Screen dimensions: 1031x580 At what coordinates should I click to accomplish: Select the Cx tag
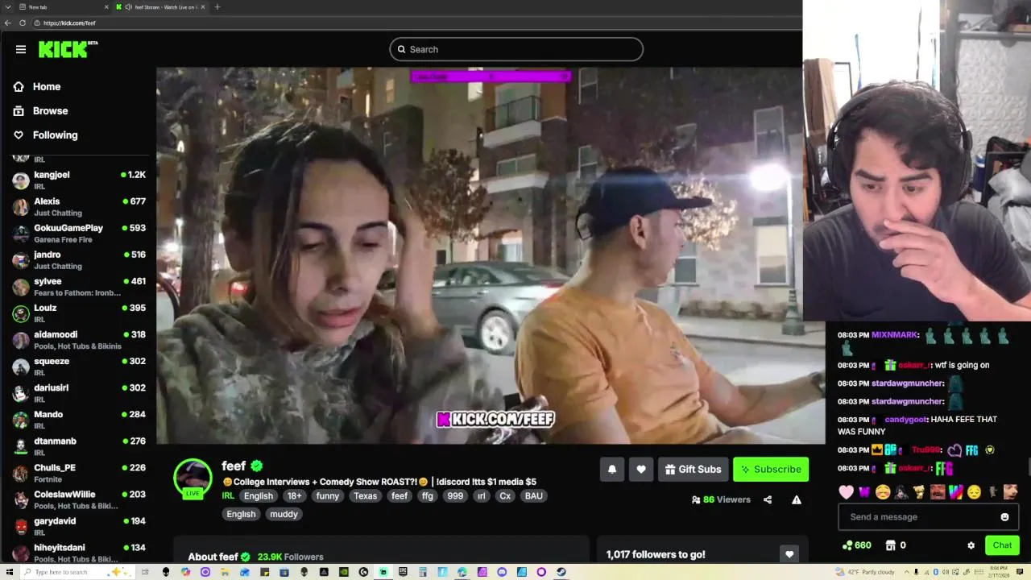[x=505, y=495]
